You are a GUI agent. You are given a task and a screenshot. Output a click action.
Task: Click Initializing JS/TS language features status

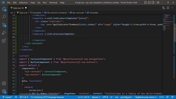[47, 97]
